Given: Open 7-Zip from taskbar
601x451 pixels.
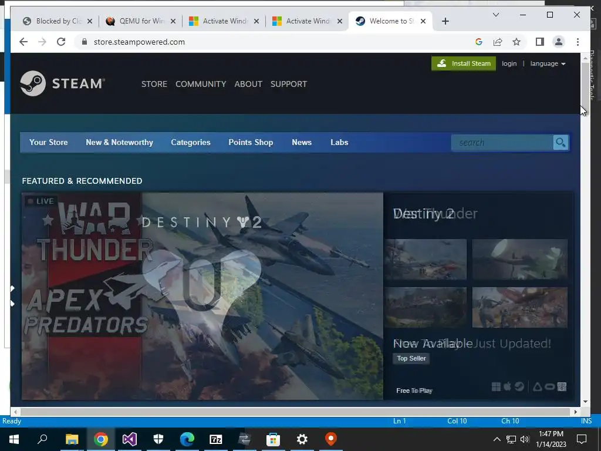Looking at the screenshot, I should 216,439.
